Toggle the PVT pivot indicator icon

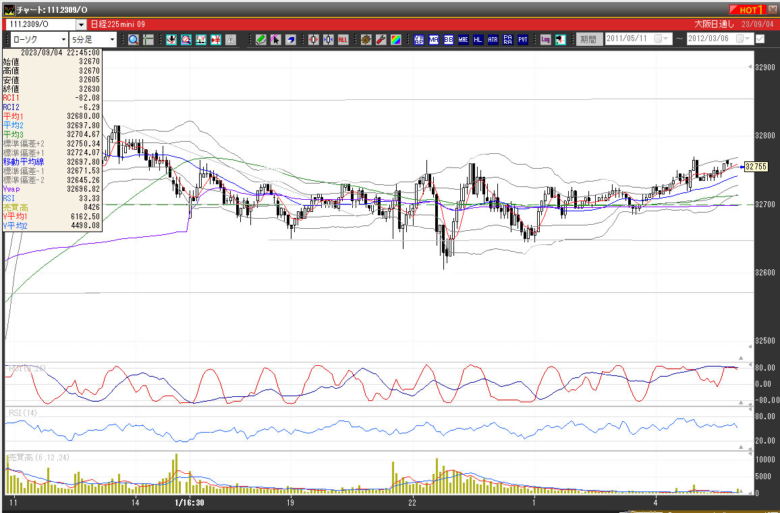tap(523, 40)
